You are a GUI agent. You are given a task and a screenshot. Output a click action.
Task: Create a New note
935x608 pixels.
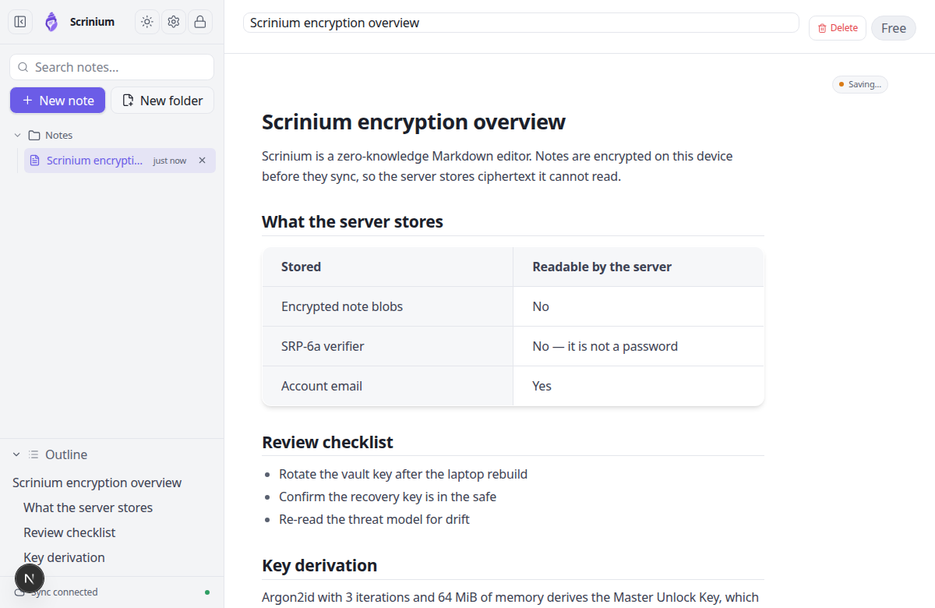(58, 101)
